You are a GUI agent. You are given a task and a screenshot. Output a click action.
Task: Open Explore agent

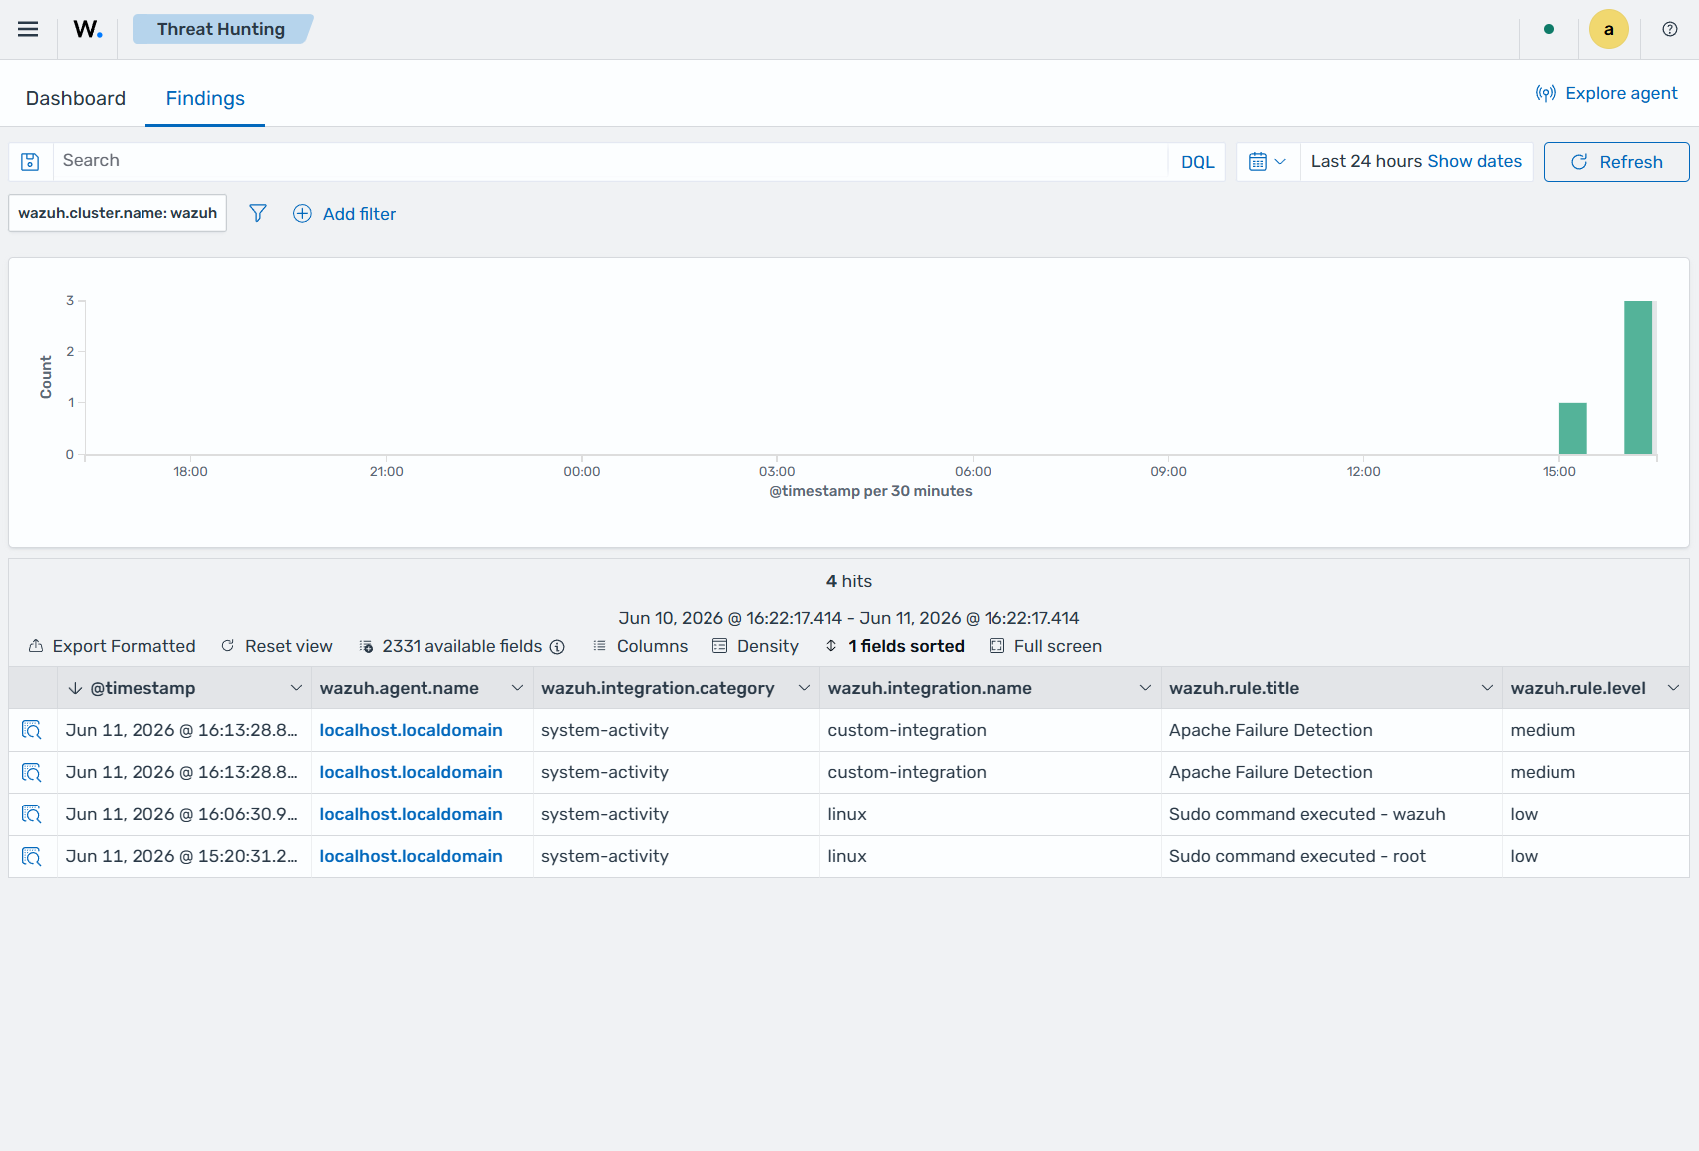(1606, 93)
